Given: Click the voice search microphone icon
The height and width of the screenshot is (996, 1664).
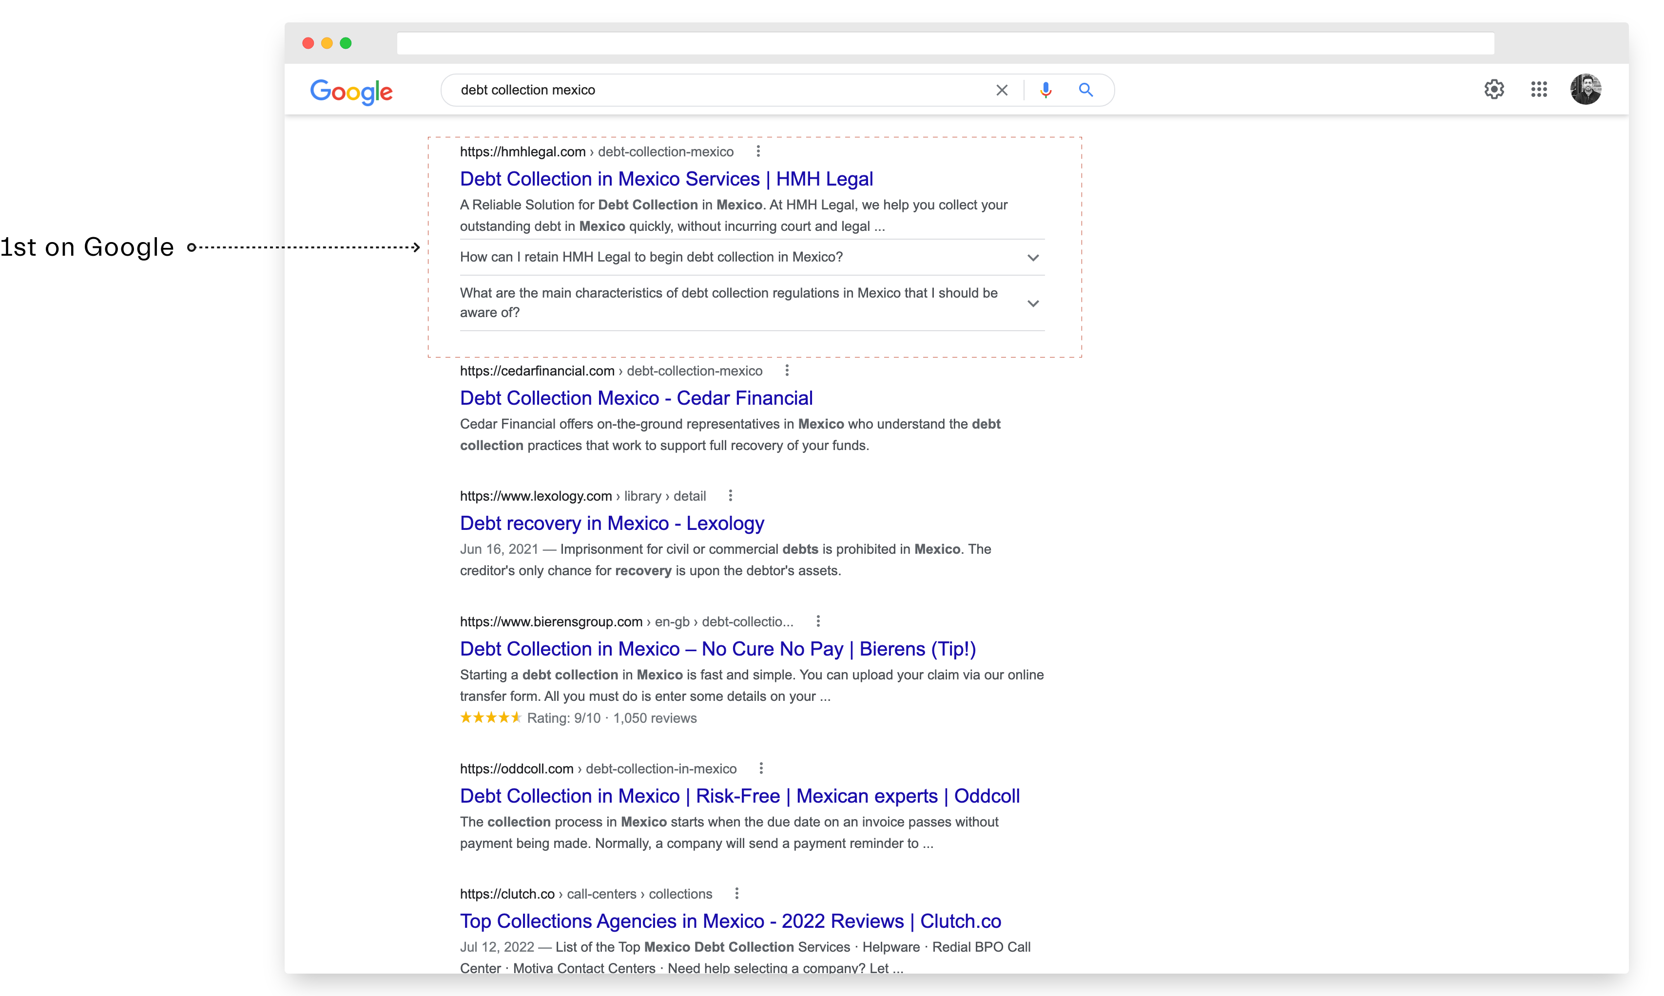Looking at the screenshot, I should click(x=1045, y=90).
